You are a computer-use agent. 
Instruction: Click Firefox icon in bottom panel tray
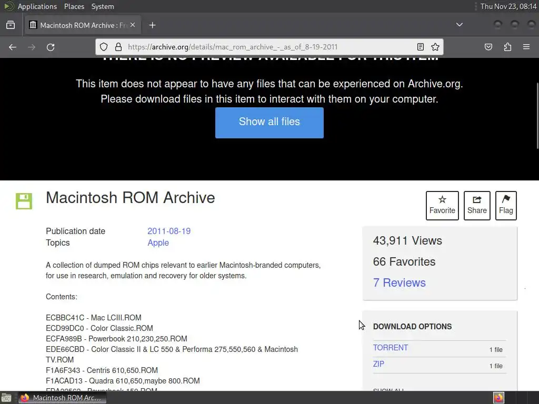498,398
